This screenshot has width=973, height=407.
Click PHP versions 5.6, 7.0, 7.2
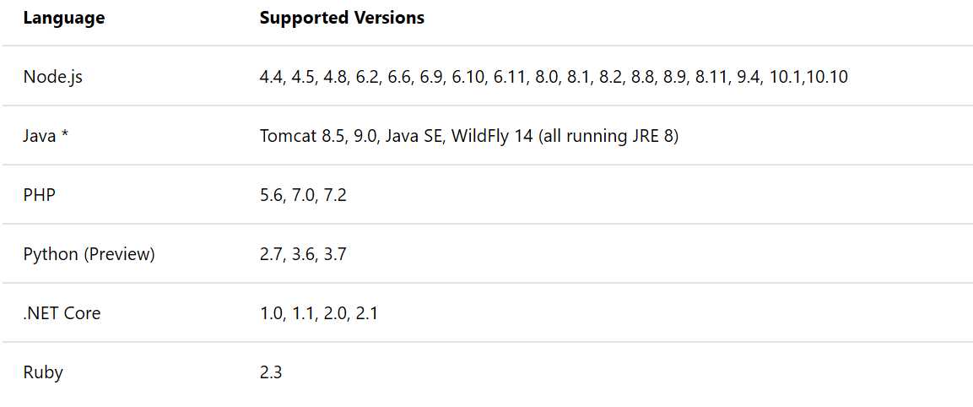coord(303,196)
